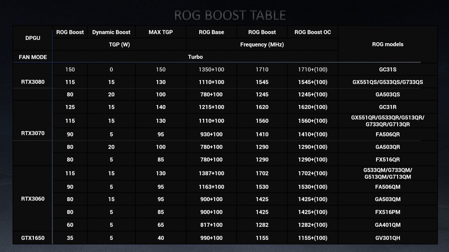Click the ROG BOOST TABLE title
The width and height of the screenshot is (449, 252).
click(230, 15)
